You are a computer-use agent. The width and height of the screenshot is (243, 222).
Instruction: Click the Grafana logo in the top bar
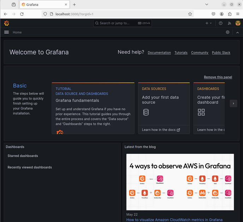click(x=7, y=23)
